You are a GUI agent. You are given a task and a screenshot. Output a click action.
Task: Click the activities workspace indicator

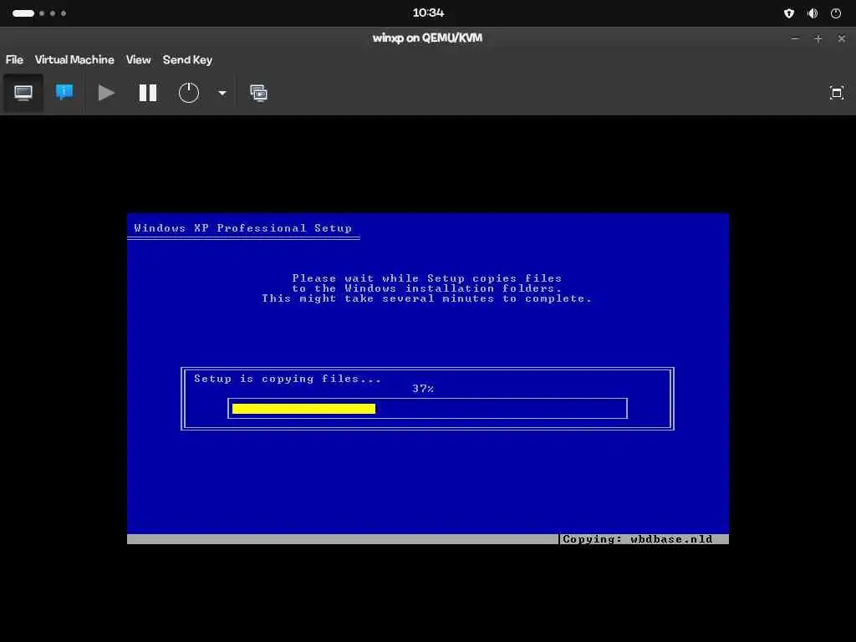pos(38,13)
